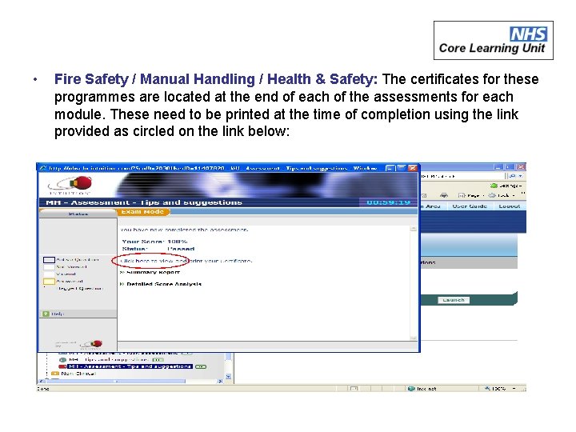Click the Non Clinical folder icon
The height and width of the screenshot is (432, 576).
[x=55, y=374]
